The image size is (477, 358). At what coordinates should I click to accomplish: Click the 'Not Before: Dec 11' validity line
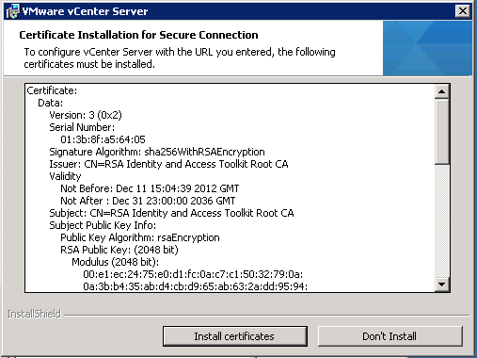[150, 188]
